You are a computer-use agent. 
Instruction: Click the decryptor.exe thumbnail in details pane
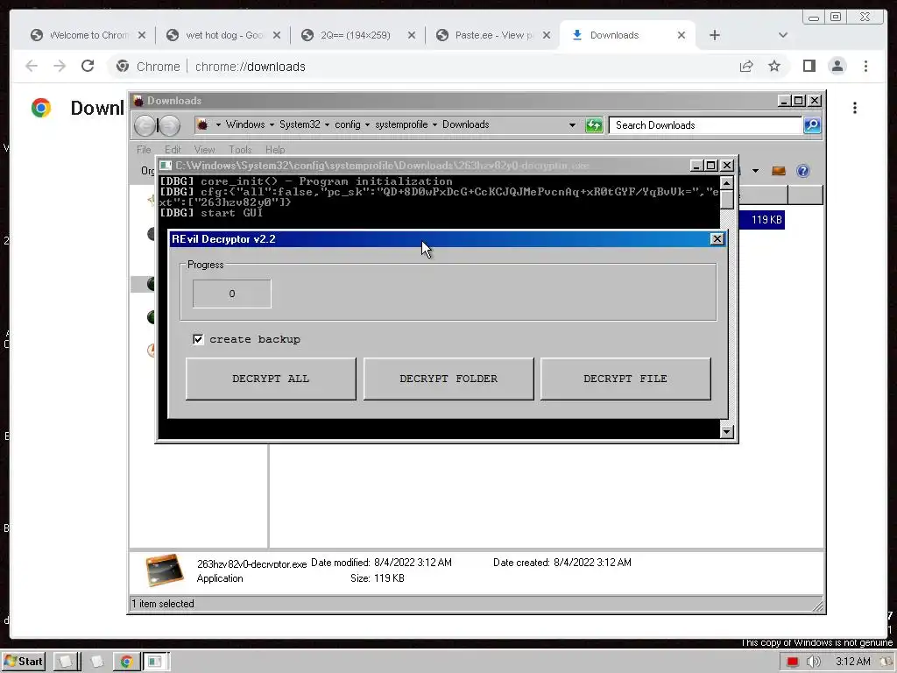point(165,570)
